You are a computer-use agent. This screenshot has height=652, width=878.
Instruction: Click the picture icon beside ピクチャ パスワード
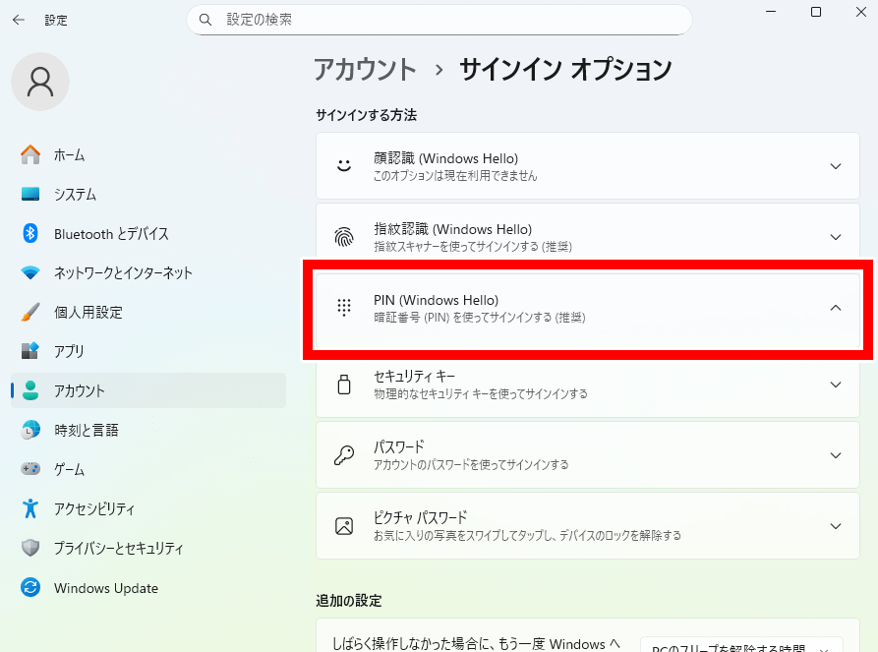coord(344,526)
